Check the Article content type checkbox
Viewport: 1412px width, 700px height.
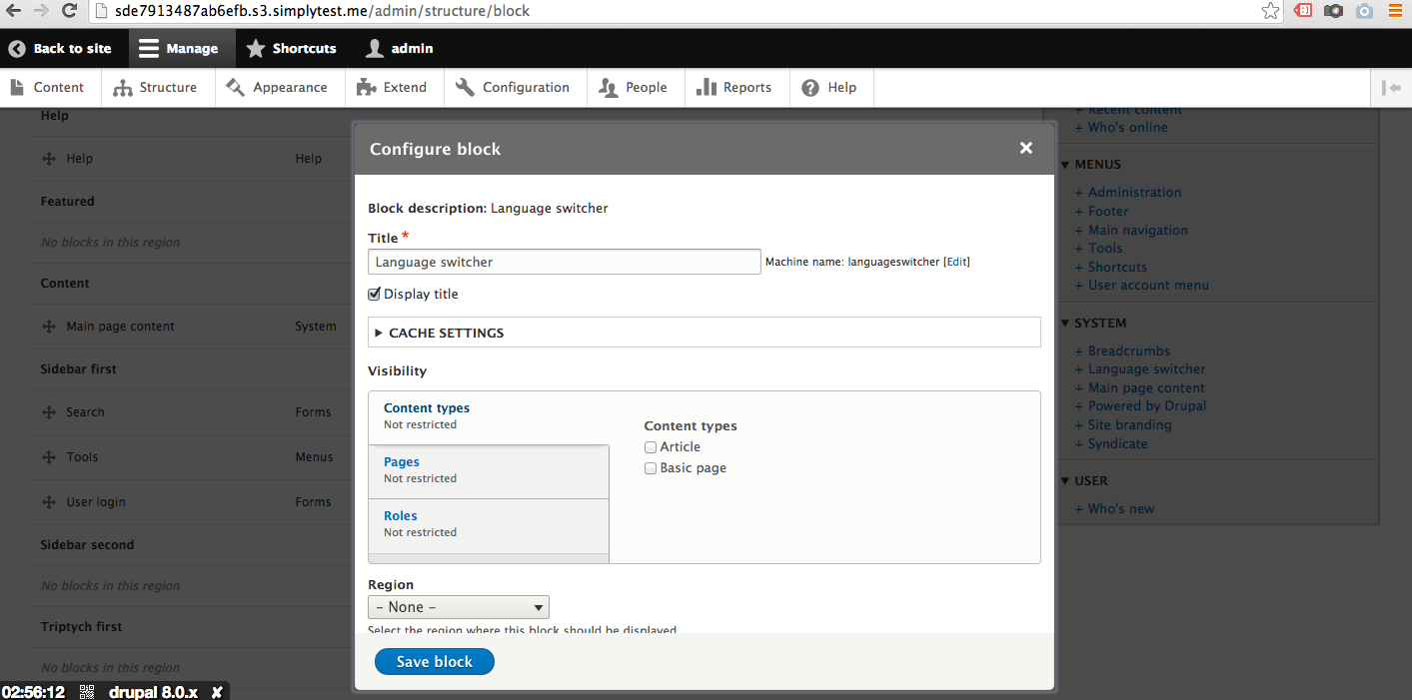(651, 447)
